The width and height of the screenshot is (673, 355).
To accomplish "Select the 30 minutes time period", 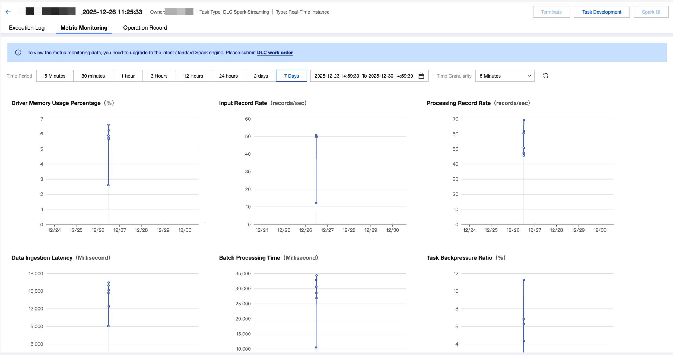I will pos(93,76).
